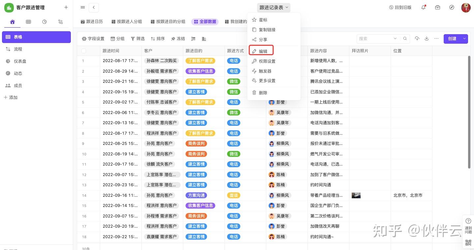The width and height of the screenshot is (474, 250).
Task: Open the 筛选 filter tool
Action: tap(138, 39)
